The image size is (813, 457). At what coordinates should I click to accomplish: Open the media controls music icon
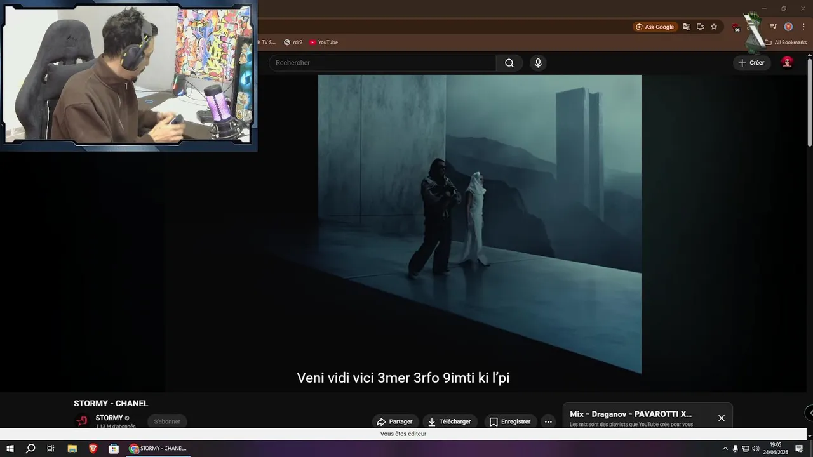click(x=773, y=27)
